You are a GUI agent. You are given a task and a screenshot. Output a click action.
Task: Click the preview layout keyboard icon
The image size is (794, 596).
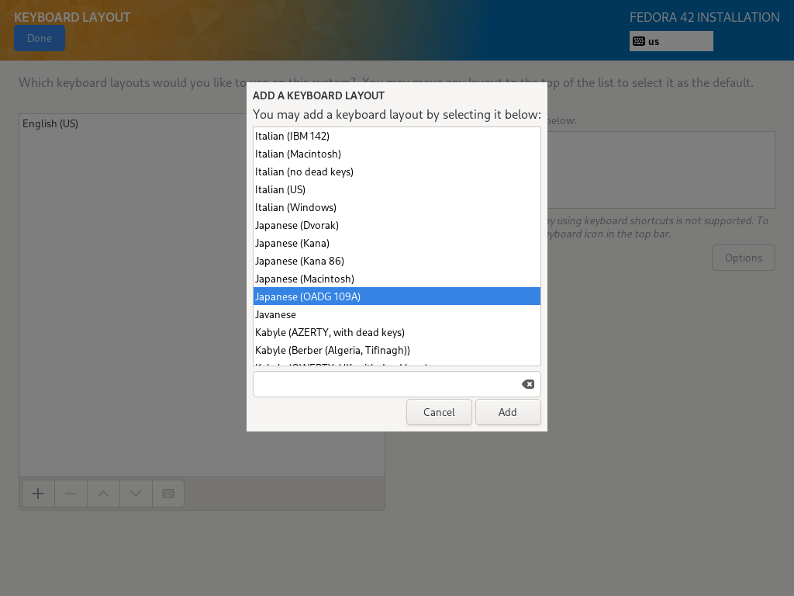click(x=168, y=494)
